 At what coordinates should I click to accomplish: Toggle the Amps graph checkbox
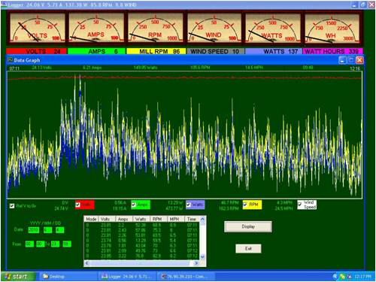tap(134, 205)
